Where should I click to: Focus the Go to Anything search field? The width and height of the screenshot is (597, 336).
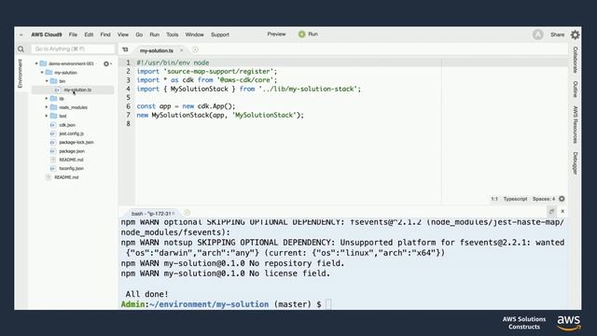(73, 49)
